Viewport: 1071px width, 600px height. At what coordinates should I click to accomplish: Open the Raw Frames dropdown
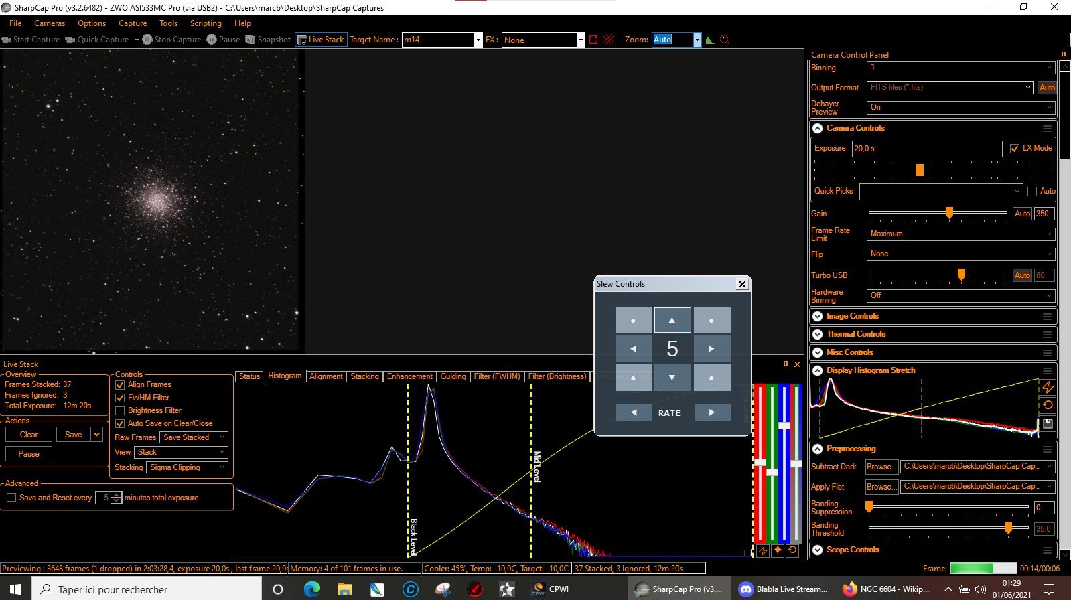(x=194, y=437)
